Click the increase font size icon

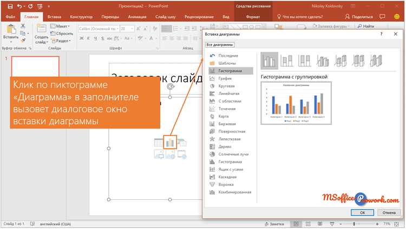click(139, 29)
